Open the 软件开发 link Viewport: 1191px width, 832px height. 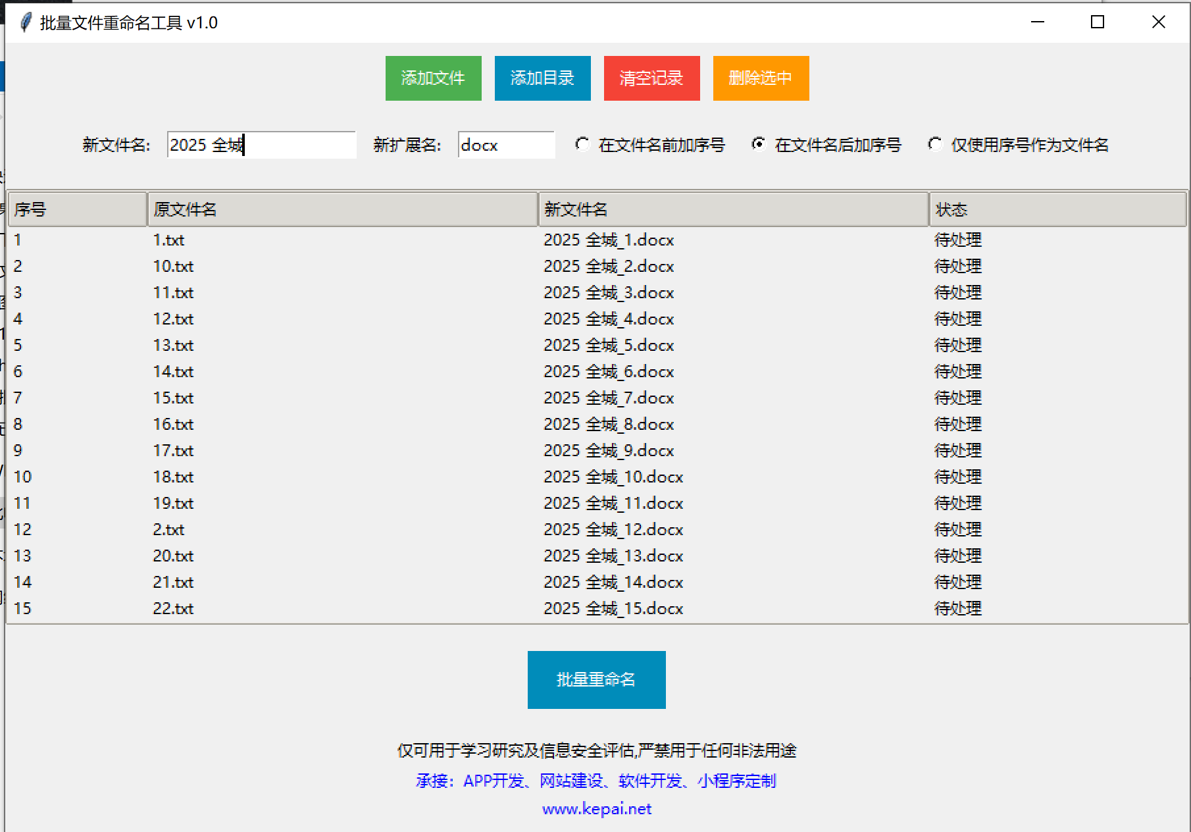(649, 781)
